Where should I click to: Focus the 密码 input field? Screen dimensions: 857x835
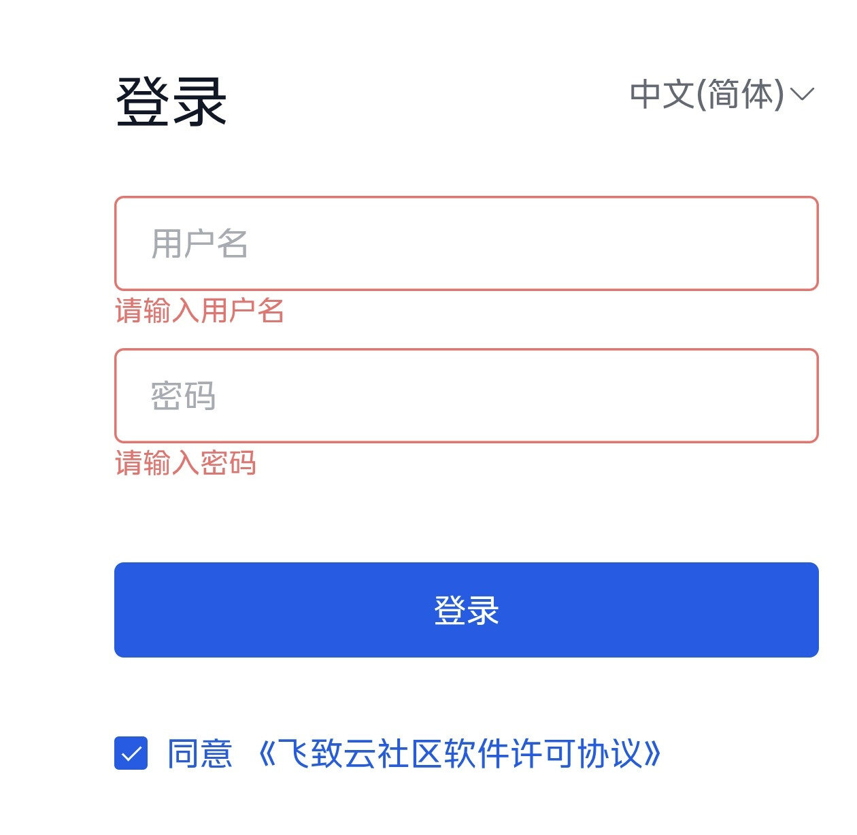point(467,396)
